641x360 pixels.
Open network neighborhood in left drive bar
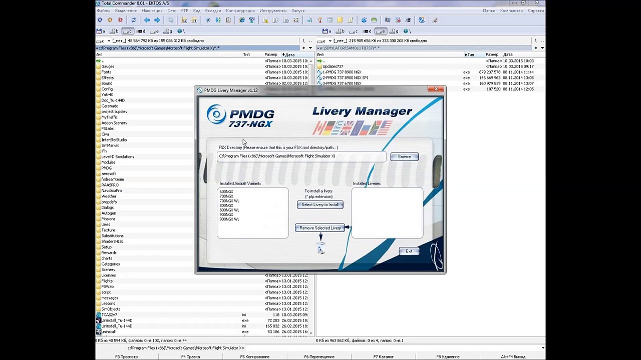[181, 31]
